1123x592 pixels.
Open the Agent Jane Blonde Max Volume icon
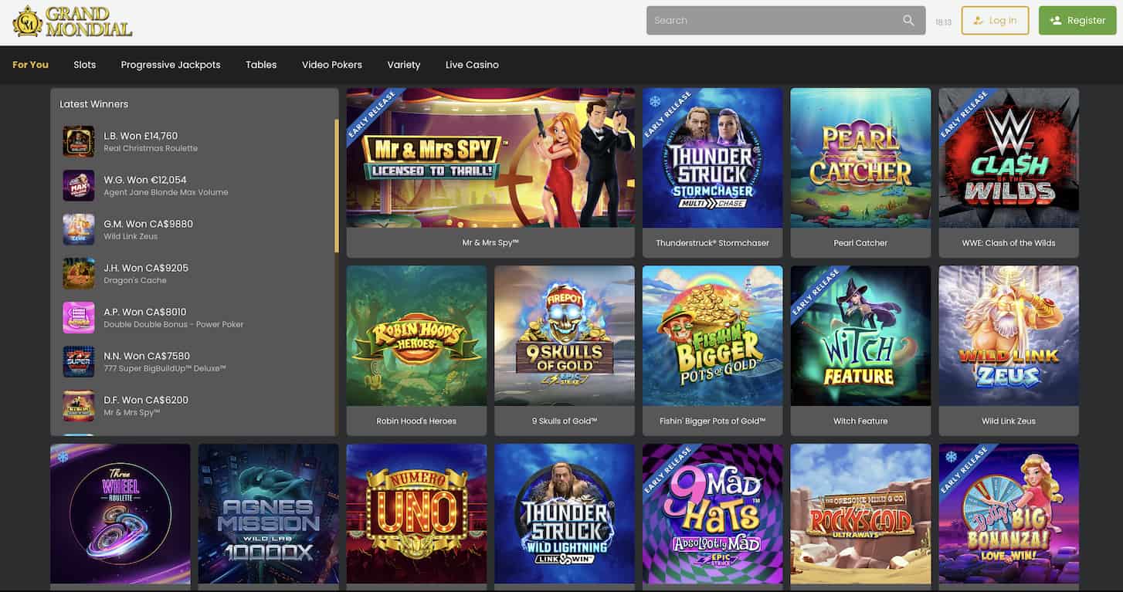point(79,185)
